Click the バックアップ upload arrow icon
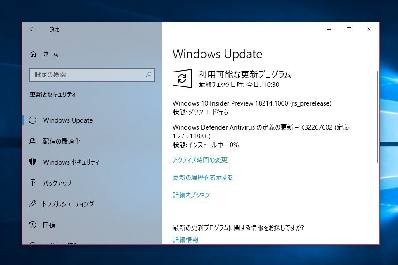This screenshot has width=398, height=265. click(x=33, y=183)
